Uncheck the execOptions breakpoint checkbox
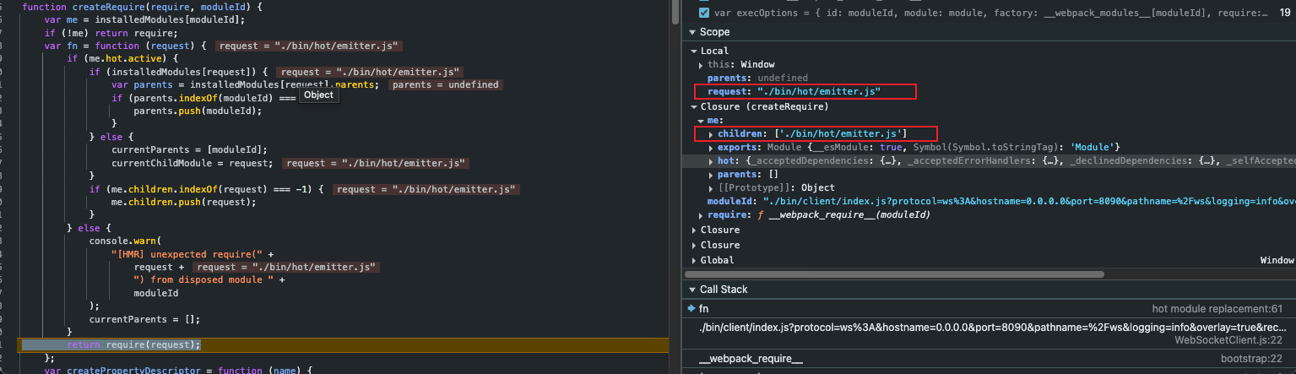Viewport: 1296px width, 374px height. pos(704,13)
